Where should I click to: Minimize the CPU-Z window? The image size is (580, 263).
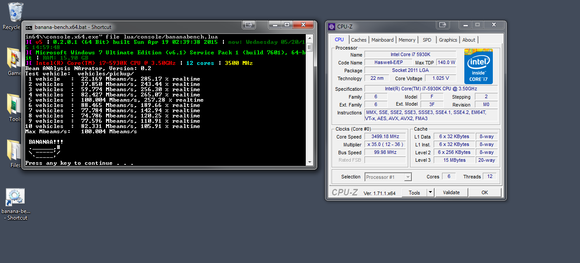pyautogui.click(x=465, y=25)
